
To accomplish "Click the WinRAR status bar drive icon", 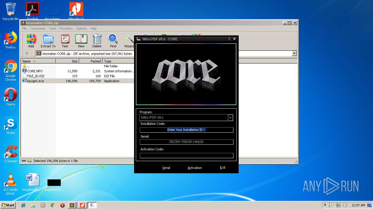I will tap(24, 161).
